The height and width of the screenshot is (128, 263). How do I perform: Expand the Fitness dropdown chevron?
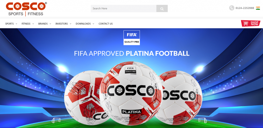[x=33, y=24]
